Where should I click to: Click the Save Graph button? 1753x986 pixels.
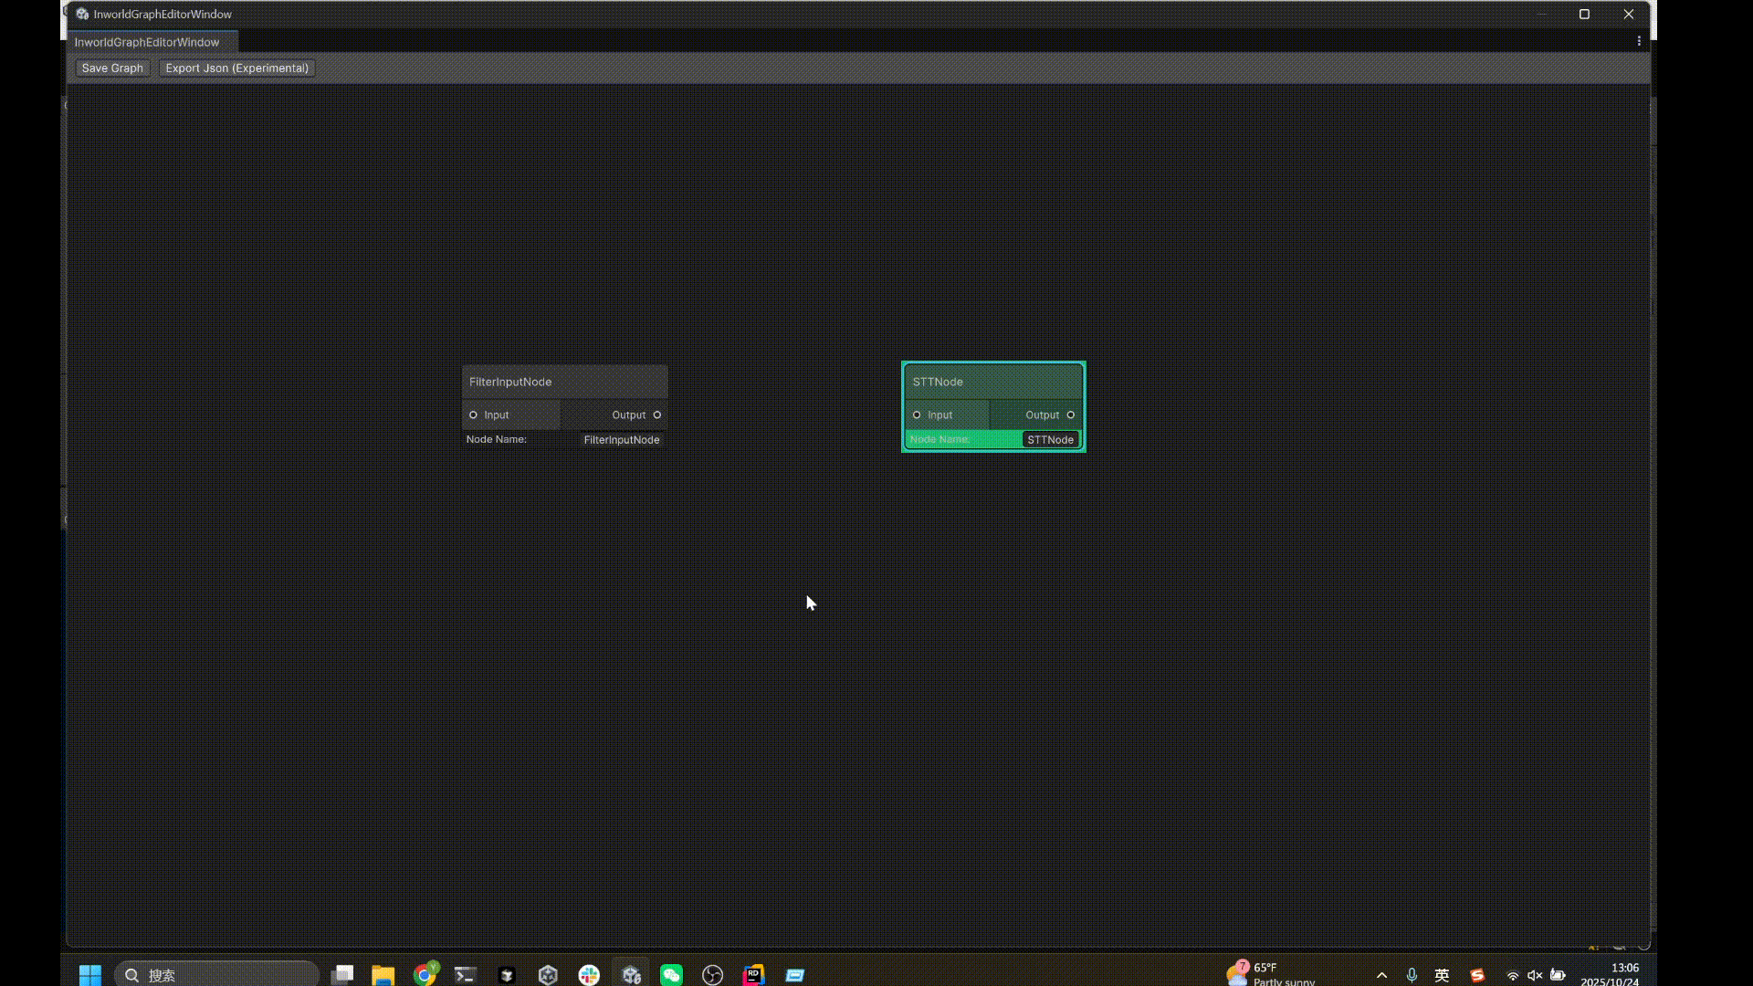(111, 68)
